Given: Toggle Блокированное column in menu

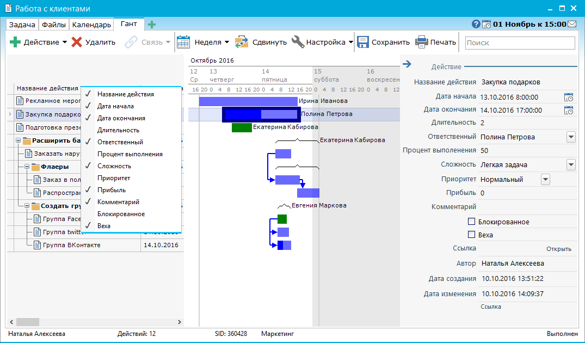Looking at the screenshot, I should (x=121, y=214).
